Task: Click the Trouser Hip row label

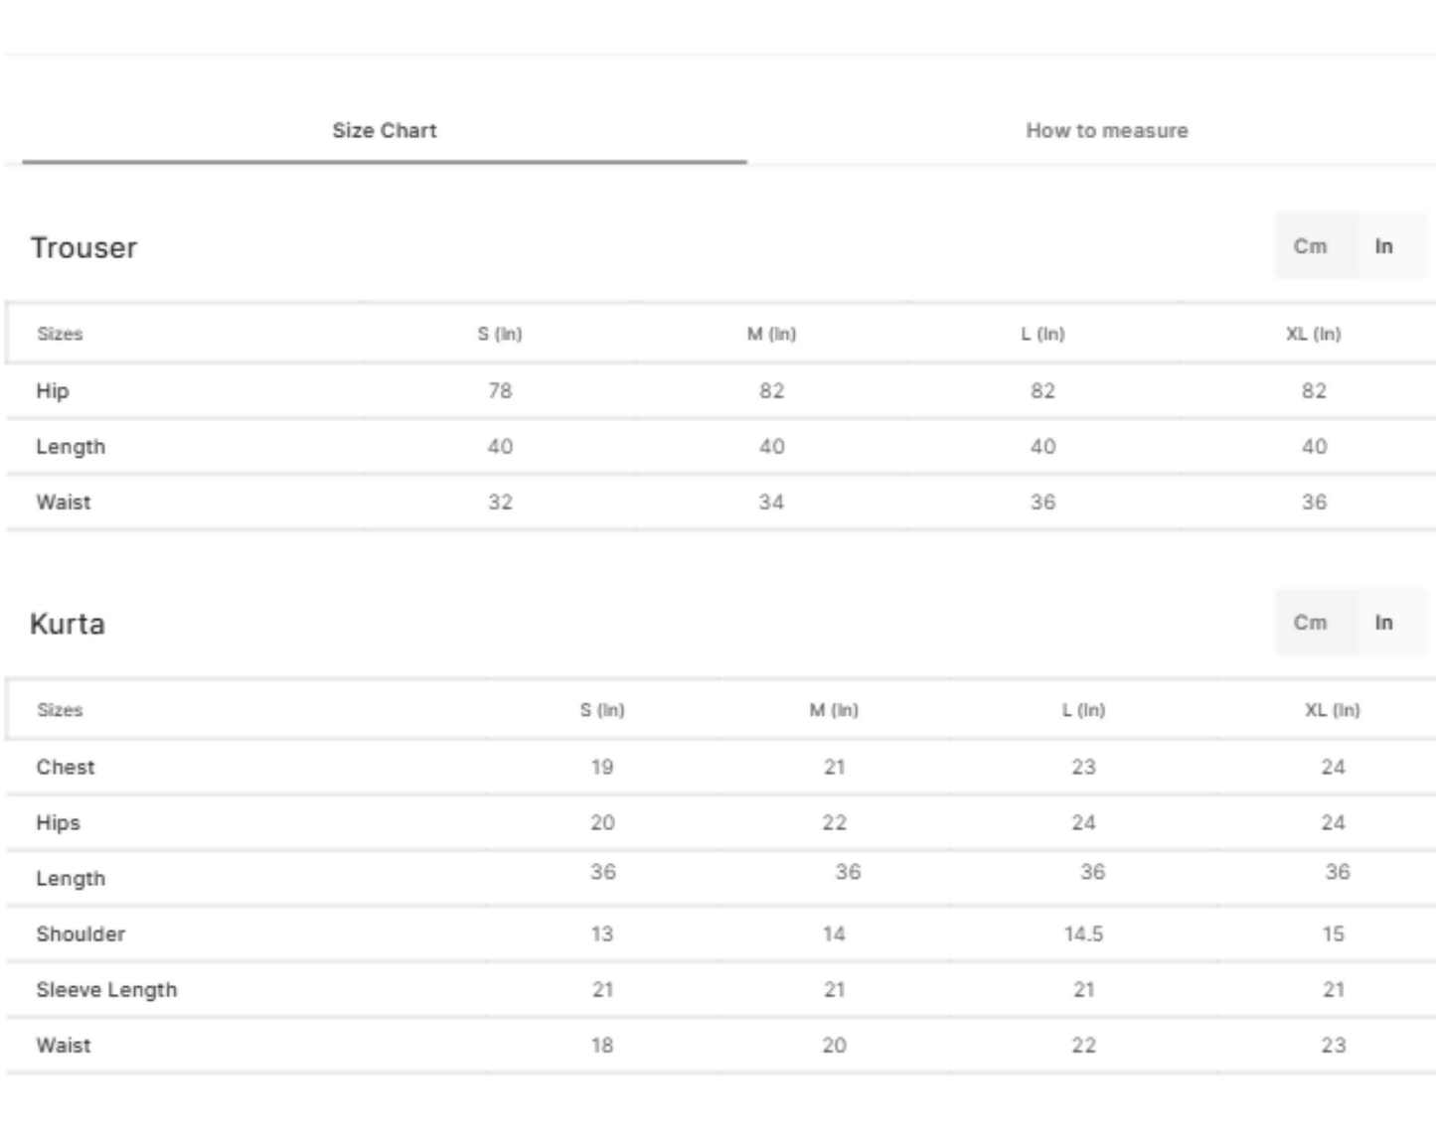Action: tap(53, 390)
